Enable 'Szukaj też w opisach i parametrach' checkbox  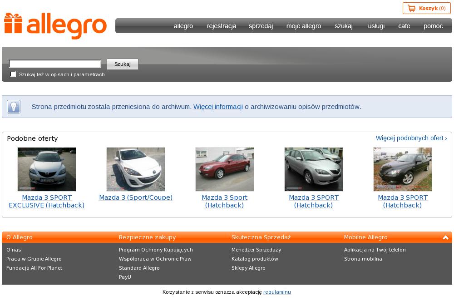(x=13, y=74)
